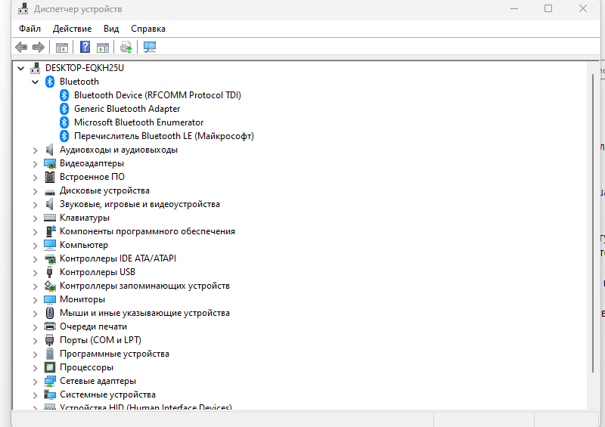Open the blue question mark Help icon
Screen dimensions: 605x427
tap(85, 48)
